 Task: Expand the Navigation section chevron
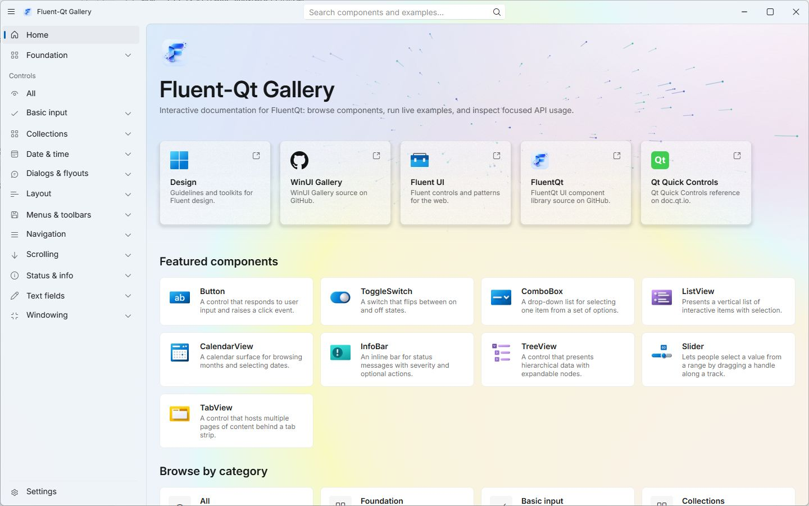[128, 234]
